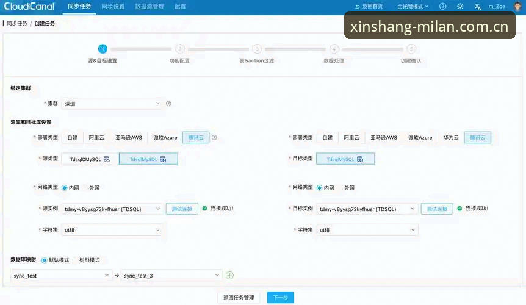Select target deployment type 微软Azure
The image size is (526, 305).
(x=420, y=137)
